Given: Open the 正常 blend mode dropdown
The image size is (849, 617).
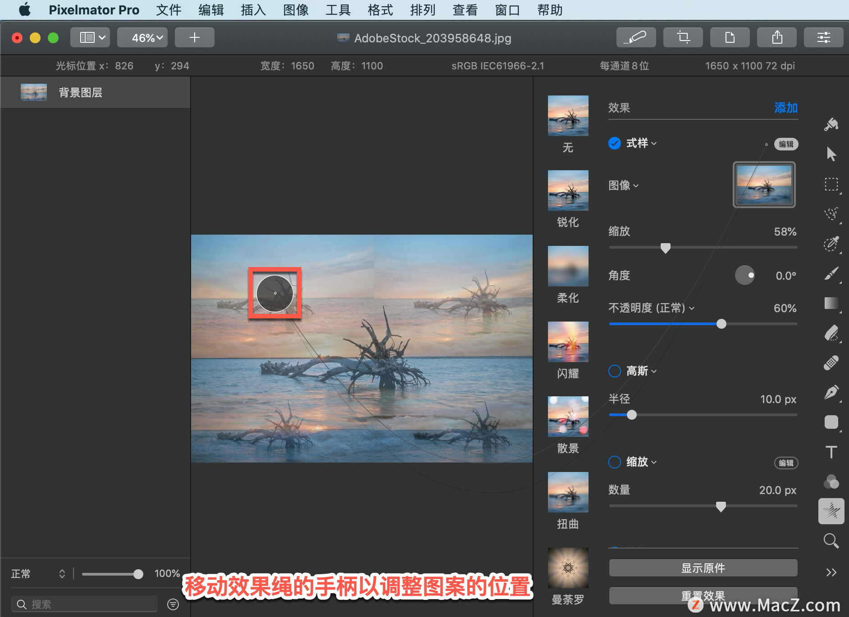Looking at the screenshot, I should click(x=38, y=574).
